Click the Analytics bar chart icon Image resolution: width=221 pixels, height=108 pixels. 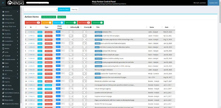click(3, 34)
